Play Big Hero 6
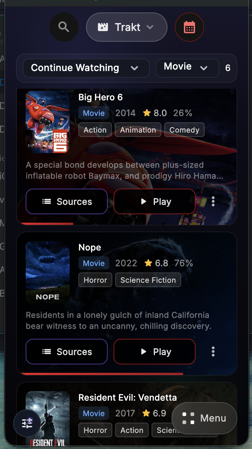Screen dimensions: 252x449 155,201
